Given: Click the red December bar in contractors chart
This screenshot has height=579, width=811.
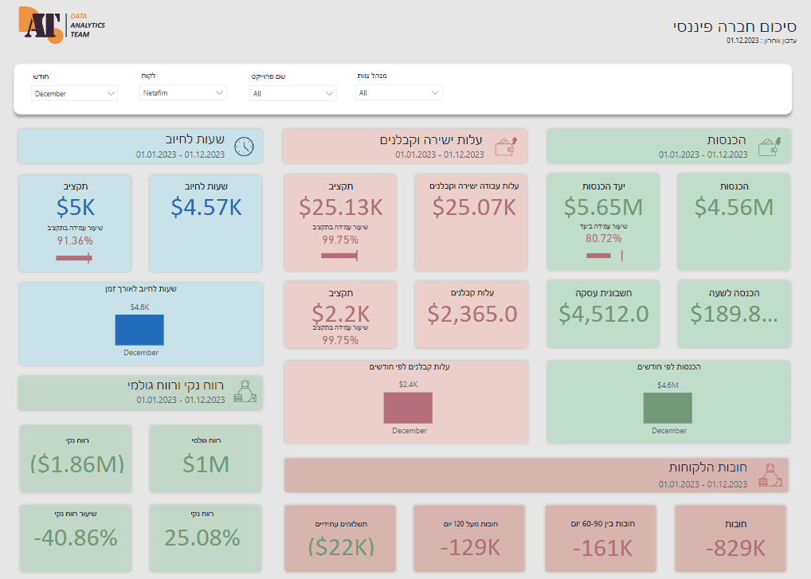Looking at the screenshot, I should [408, 408].
